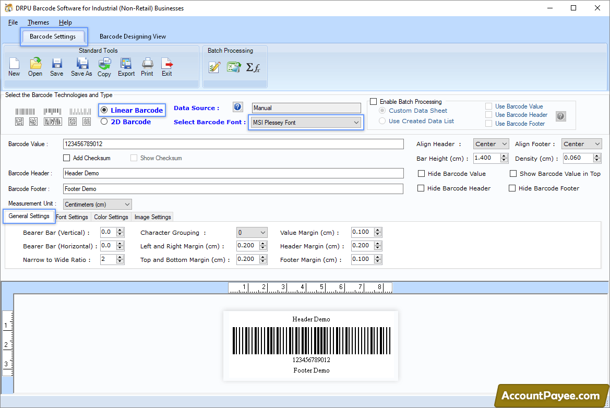Screen dimensions: 610x408
Task: Click the Manual data source field
Action: tap(306, 107)
